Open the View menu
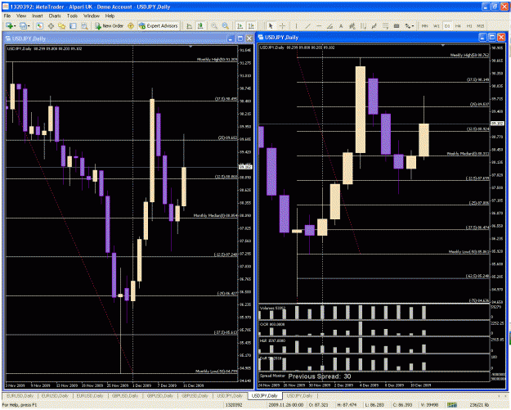This screenshot has width=511, height=410. click(21, 16)
